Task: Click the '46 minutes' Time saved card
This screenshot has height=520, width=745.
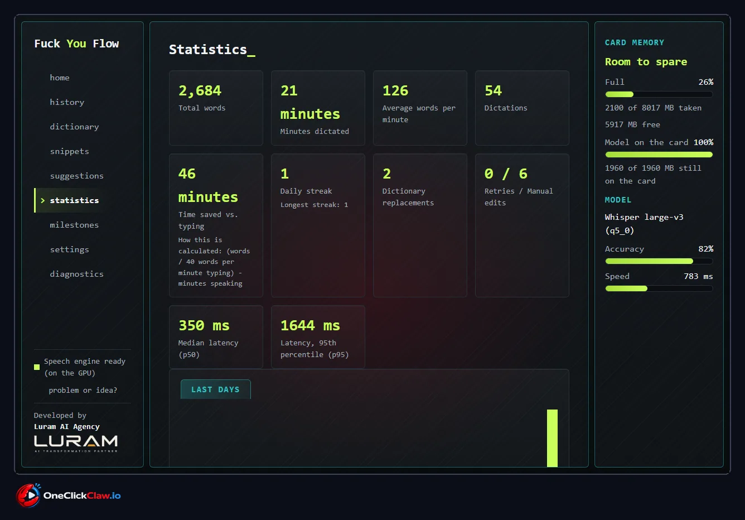Action: tap(216, 225)
